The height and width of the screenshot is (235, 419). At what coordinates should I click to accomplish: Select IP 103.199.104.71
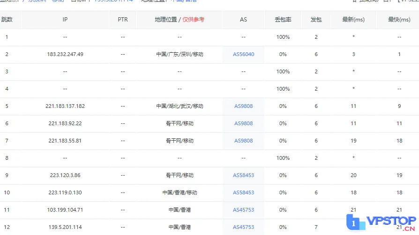click(65, 210)
